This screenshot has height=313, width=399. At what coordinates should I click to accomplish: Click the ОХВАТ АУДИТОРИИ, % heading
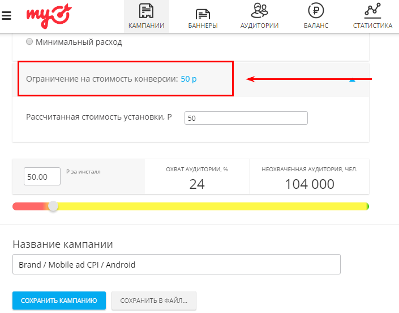point(197,169)
